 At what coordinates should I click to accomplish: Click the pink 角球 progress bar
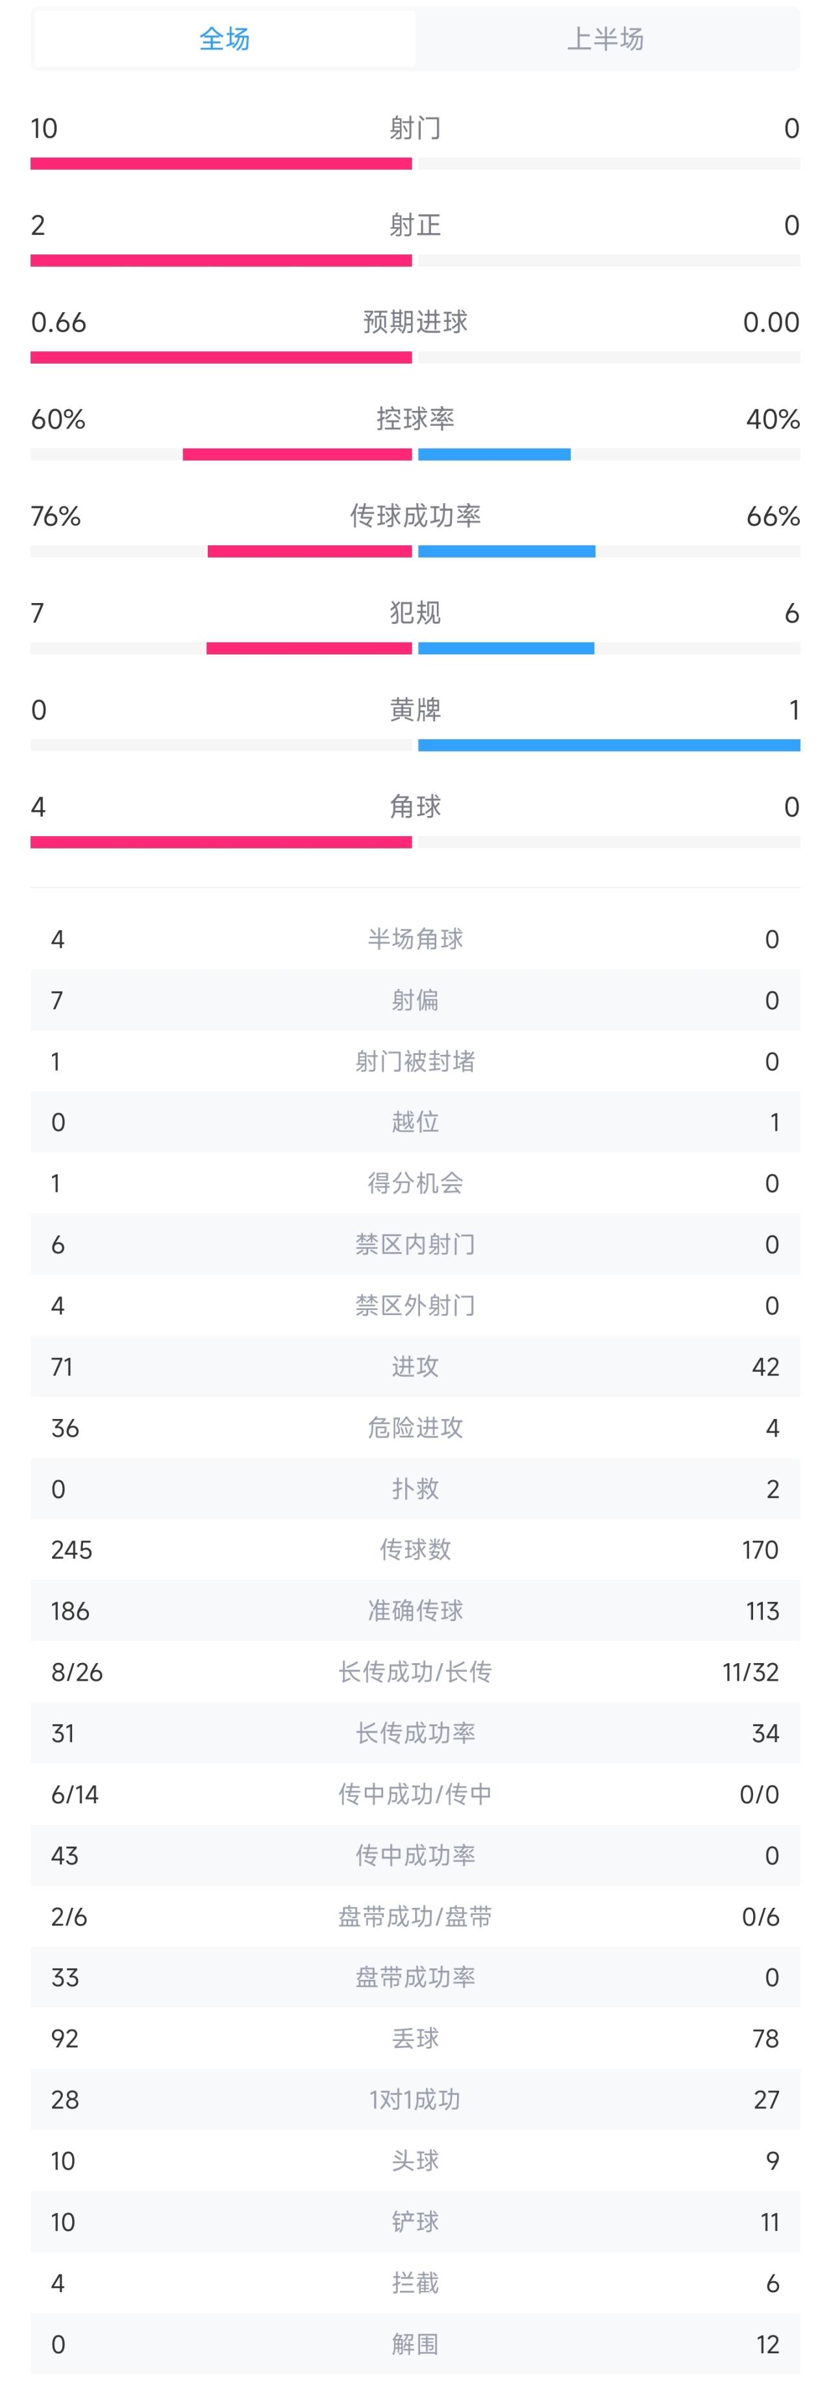(221, 842)
